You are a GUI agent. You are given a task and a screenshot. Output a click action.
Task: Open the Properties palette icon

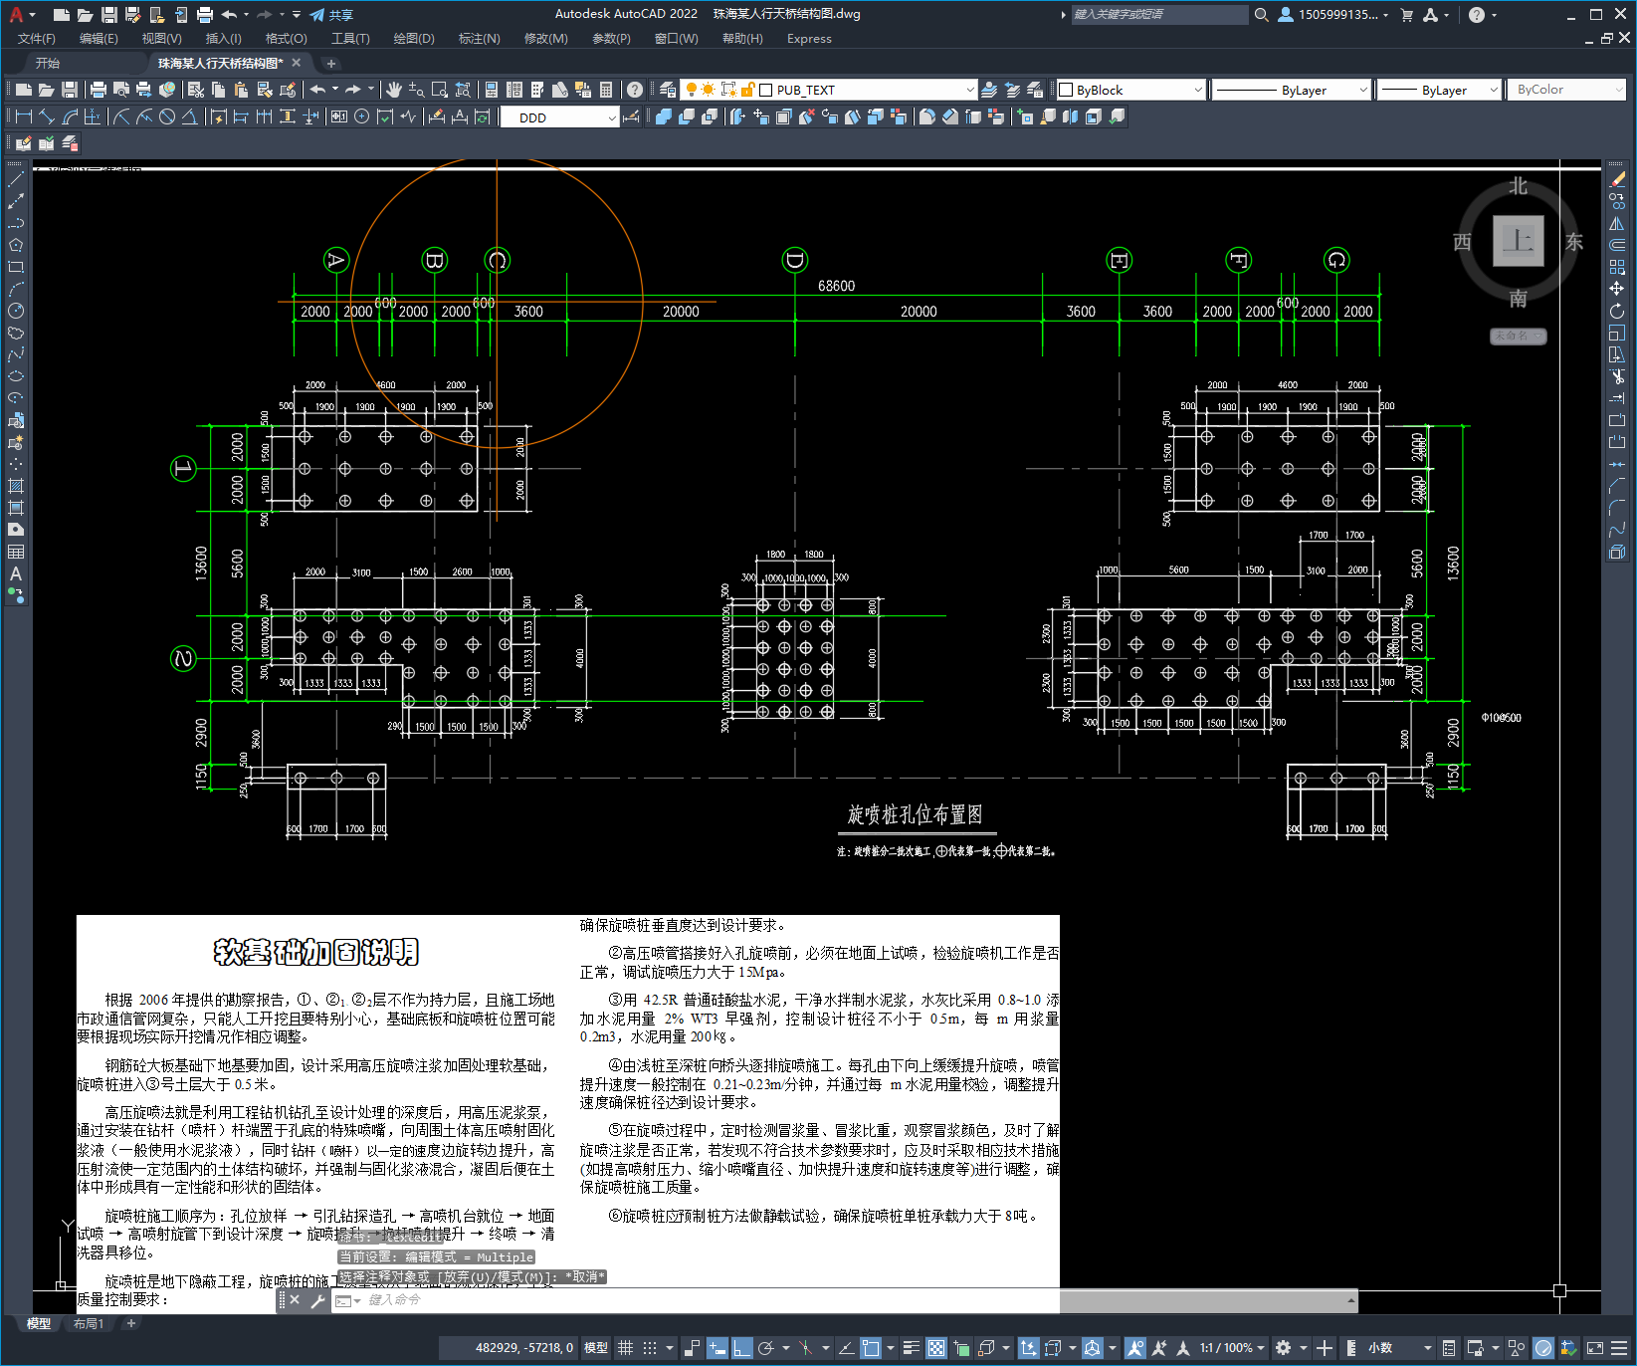point(492,90)
